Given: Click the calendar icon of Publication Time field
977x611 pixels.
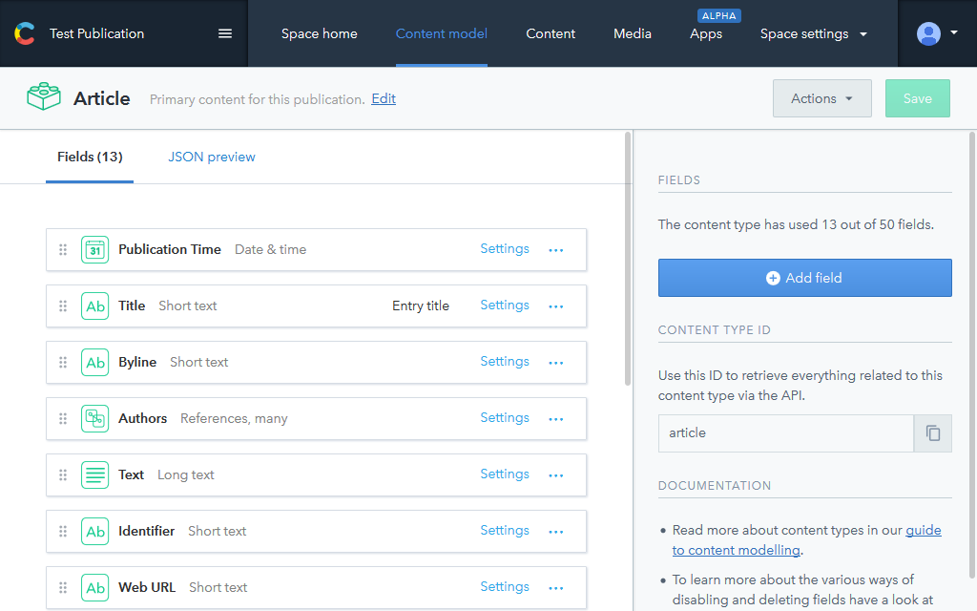Looking at the screenshot, I should (95, 250).
